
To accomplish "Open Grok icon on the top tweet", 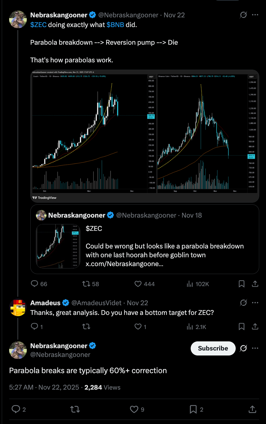I will click(243, 15).
